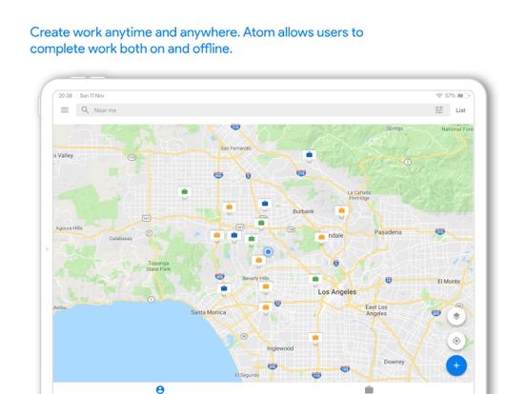Center map on my location button
Viewport: 526px width, 394px height.
click(x=456, y=341)
